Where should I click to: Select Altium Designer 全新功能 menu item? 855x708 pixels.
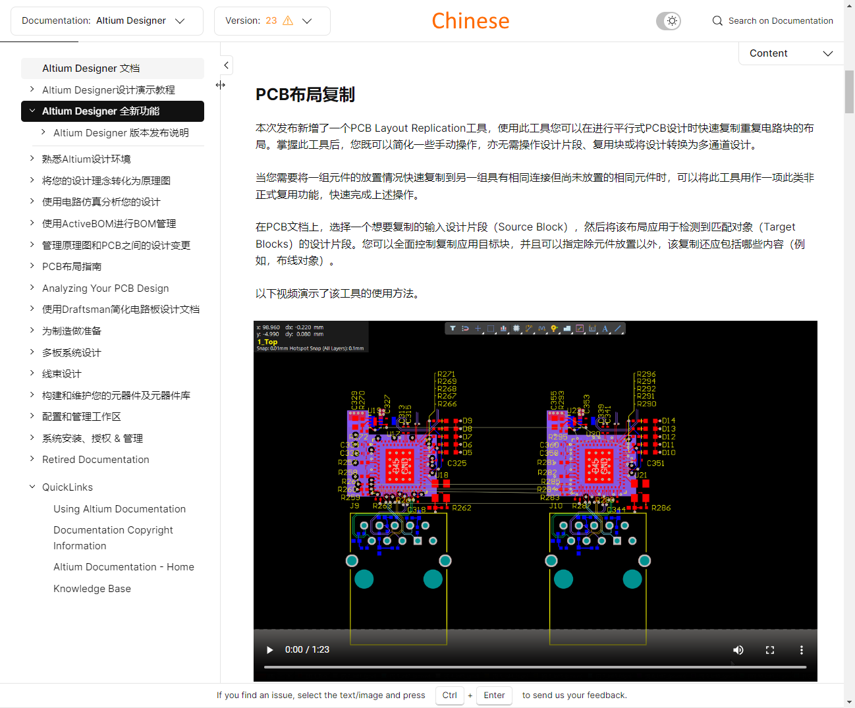coord(113,111)
